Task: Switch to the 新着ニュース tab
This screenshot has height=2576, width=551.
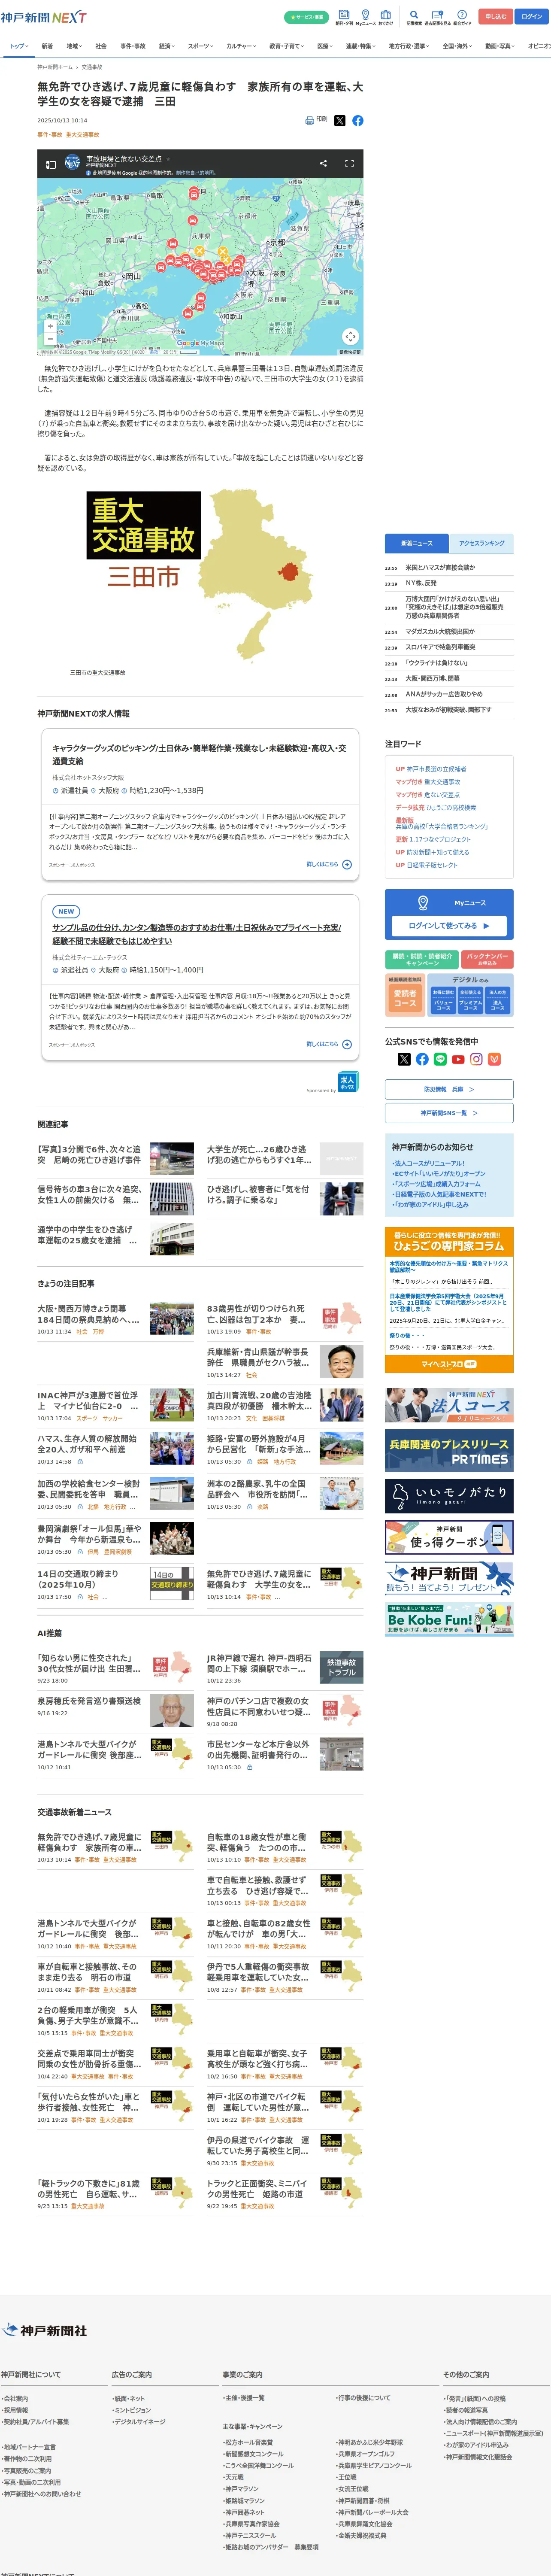Action: [x=417, y=543]
